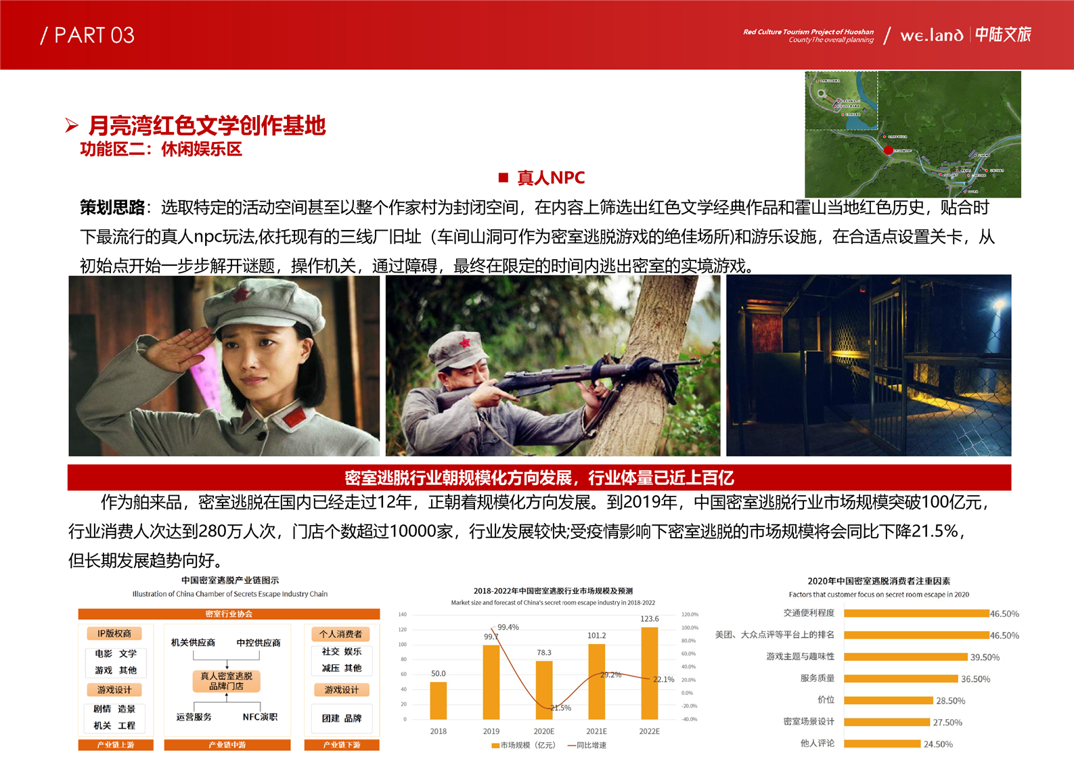Select the 价位 28.50% bar
The width and height of the screenshot is (1074, 759).
coord(889,700)
